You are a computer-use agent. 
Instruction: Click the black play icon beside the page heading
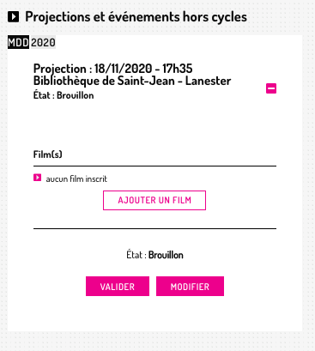(13, 16)
